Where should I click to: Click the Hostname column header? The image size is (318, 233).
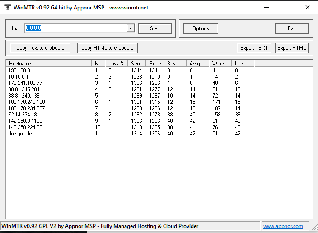49,64
